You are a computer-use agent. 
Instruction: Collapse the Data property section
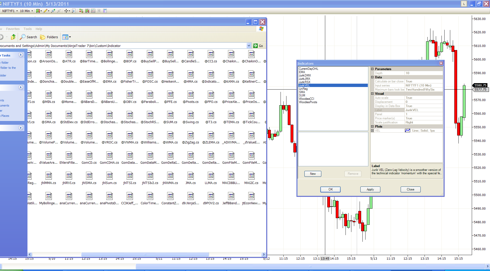click(372, 77)
